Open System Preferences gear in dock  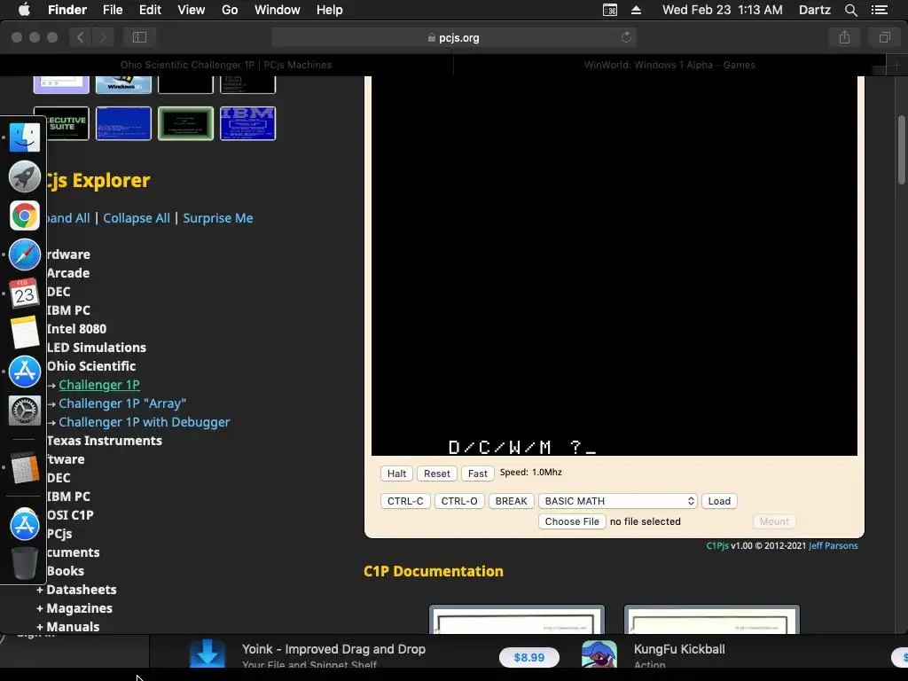24,411
